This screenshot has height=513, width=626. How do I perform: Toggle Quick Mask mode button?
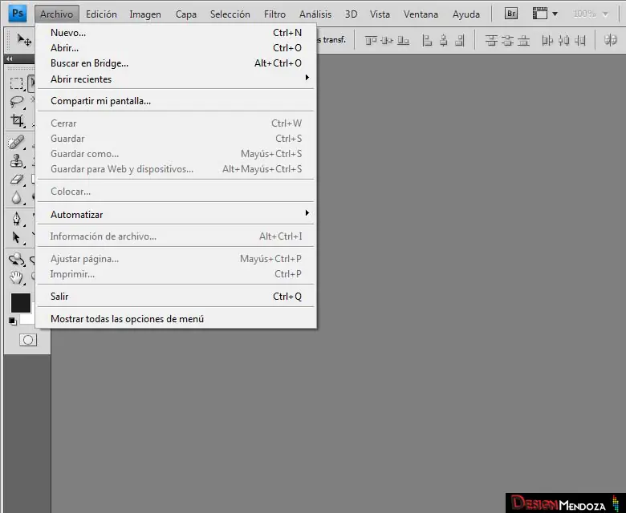pos(28,340)
